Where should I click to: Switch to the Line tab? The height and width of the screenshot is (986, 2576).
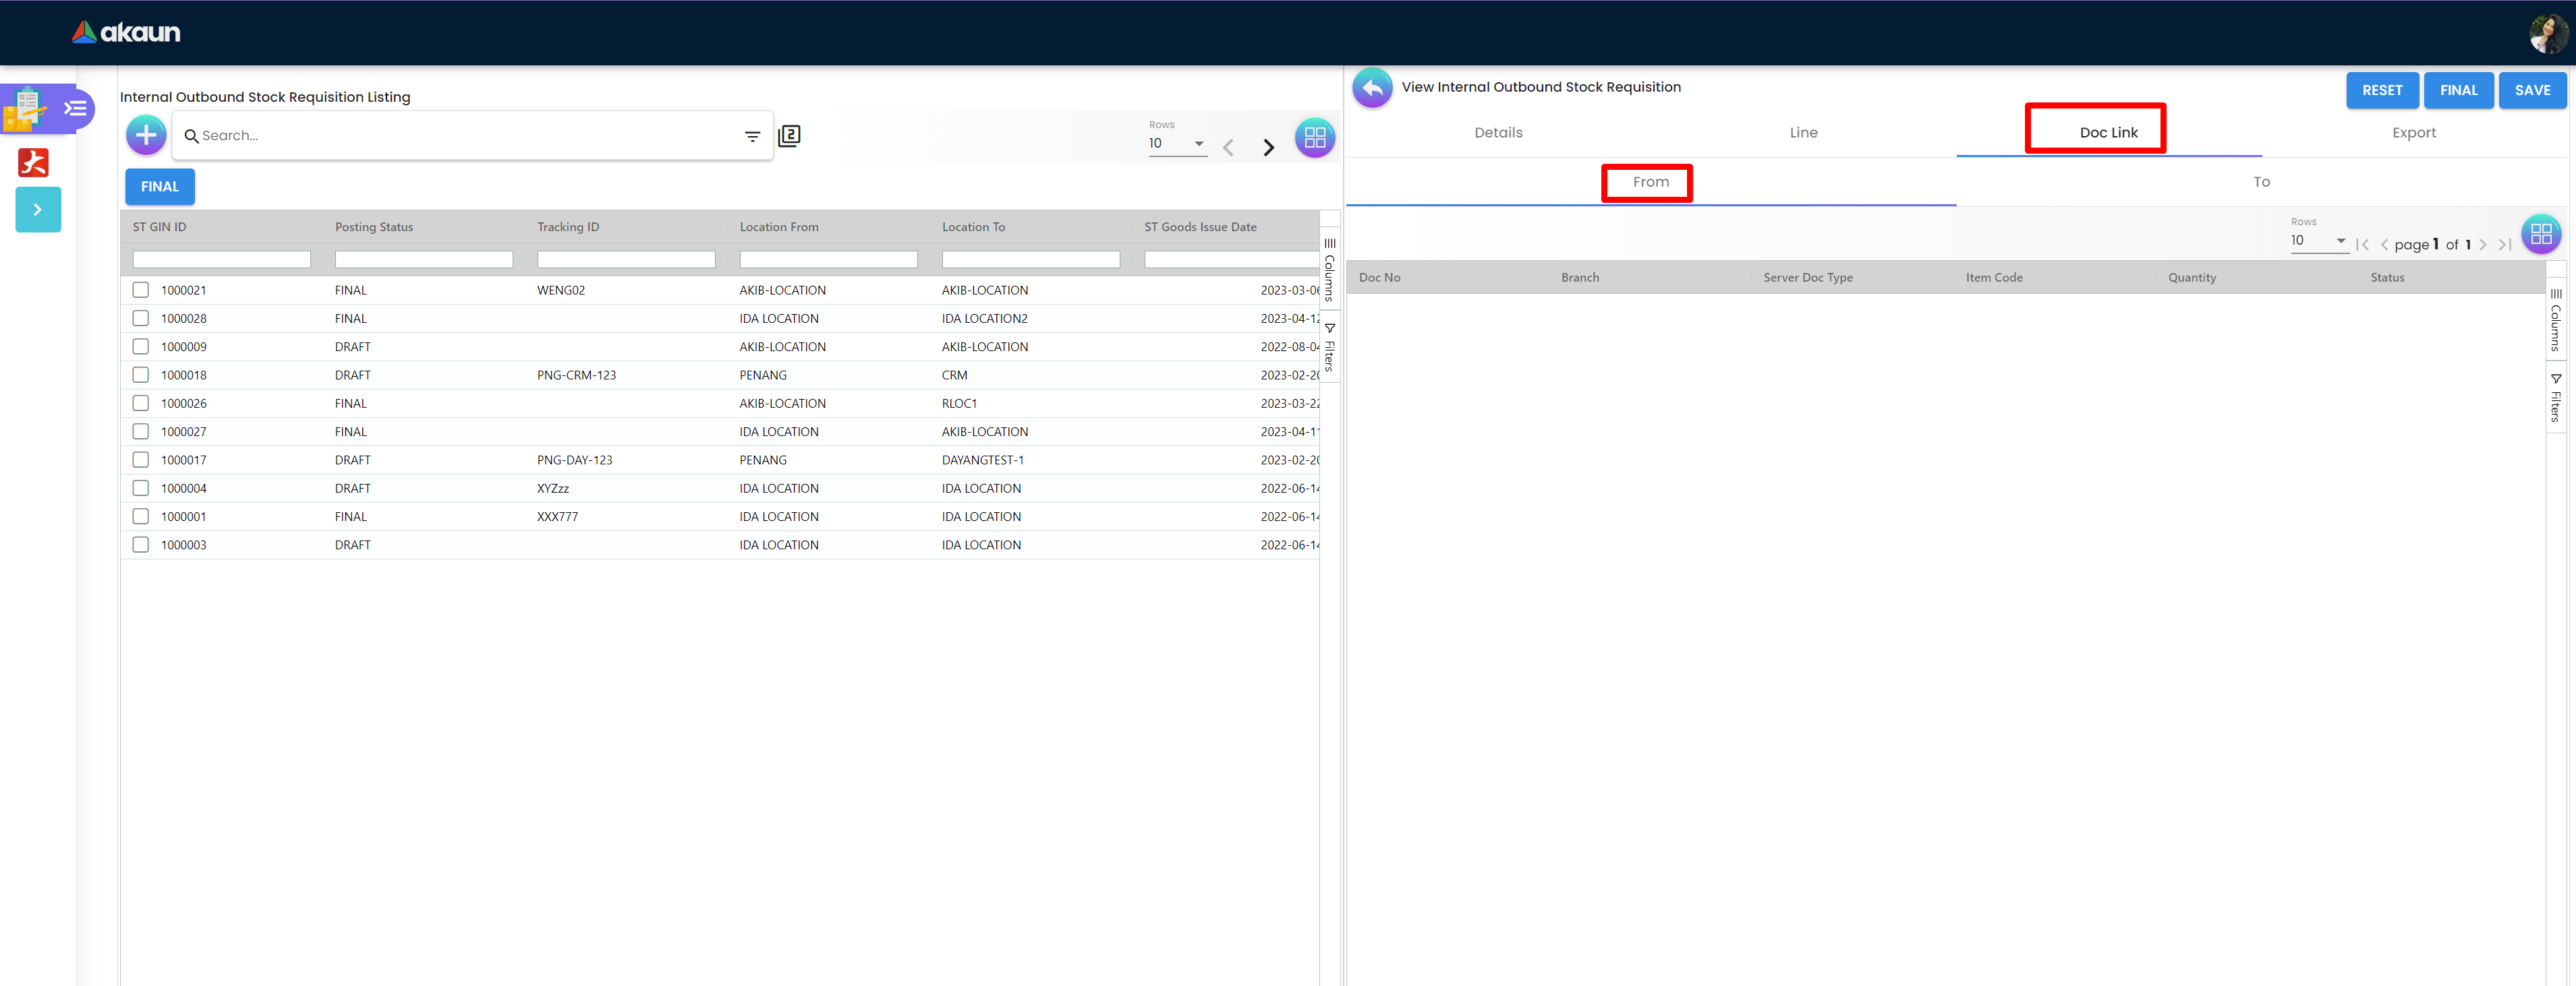[1803, 133]
